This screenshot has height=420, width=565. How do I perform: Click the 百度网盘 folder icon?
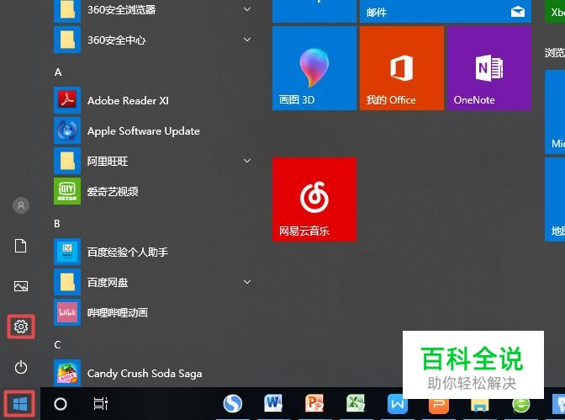[x=67, y=282]
